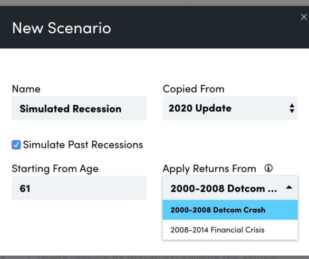
Task: Open the Copied From 2020 Update dropdown
Action: point(230,108)
